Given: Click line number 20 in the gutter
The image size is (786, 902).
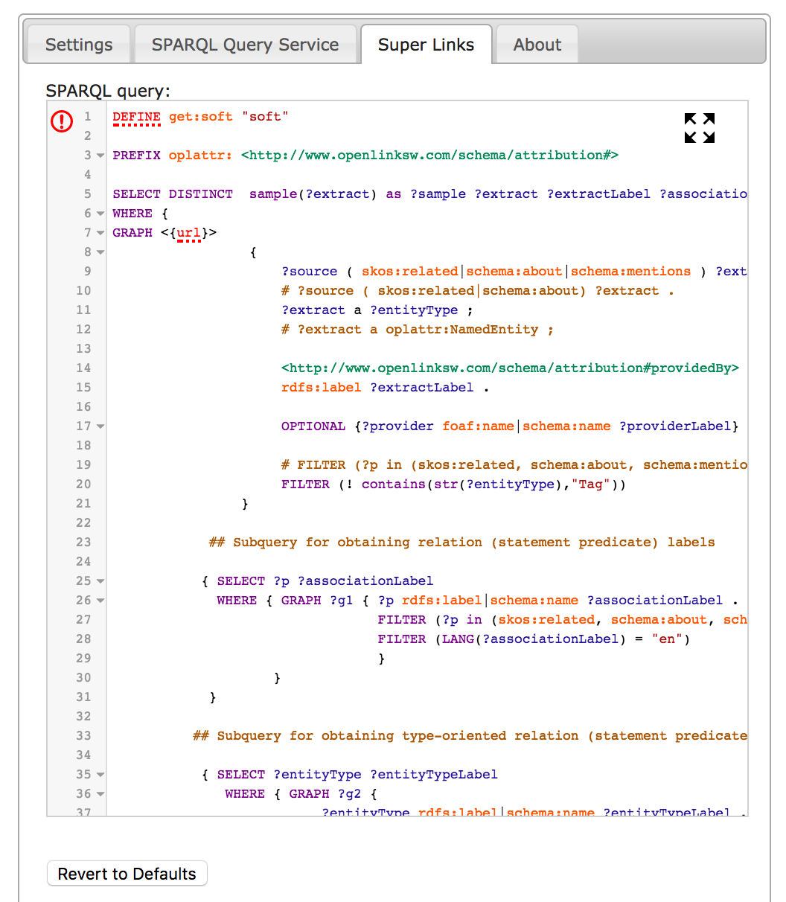Looking at the screenshot, I should pyautogui.click(x=83, y=484).
